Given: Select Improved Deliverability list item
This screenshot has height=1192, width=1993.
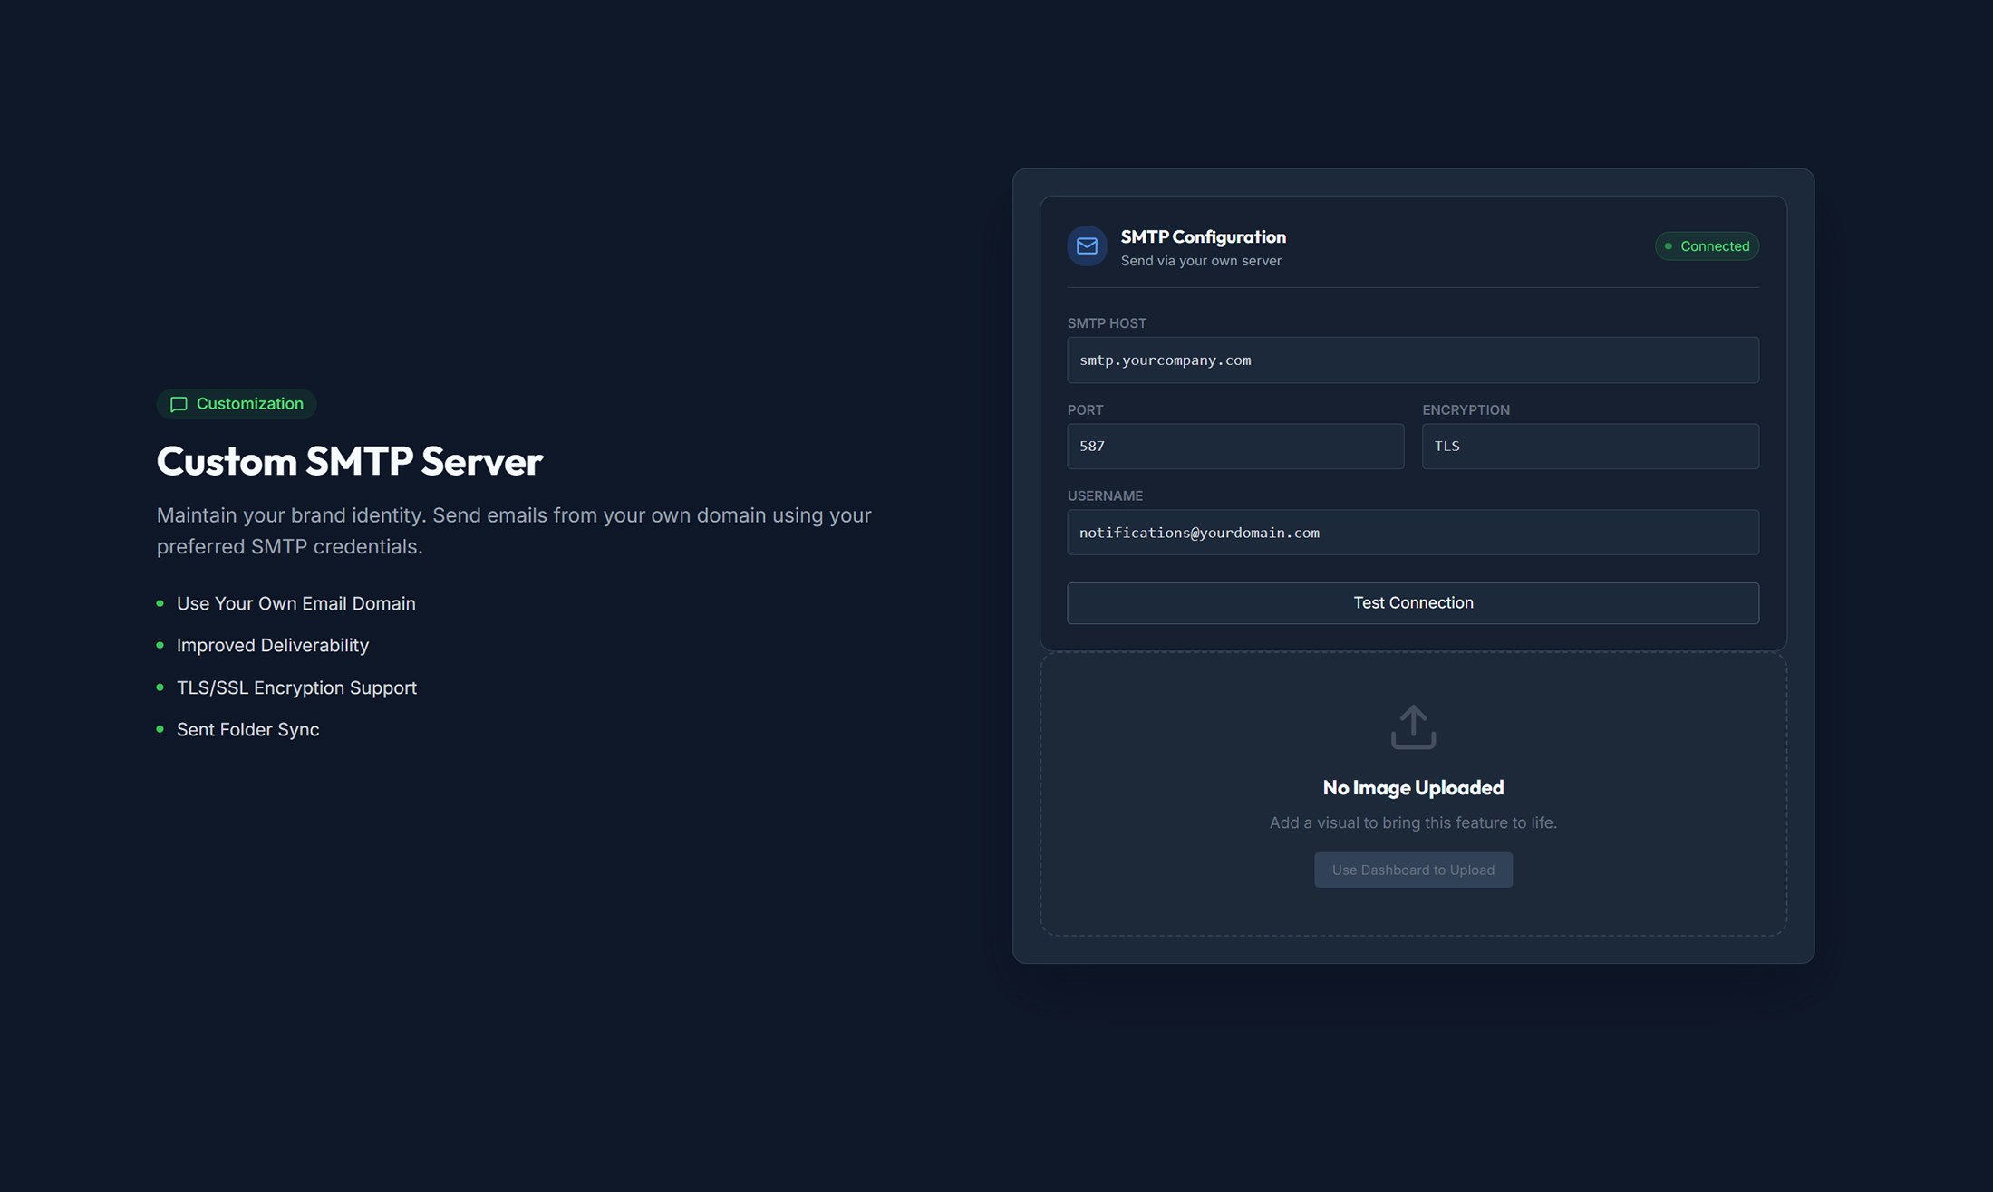Looking at the screenshot, I should pos(272,645).
